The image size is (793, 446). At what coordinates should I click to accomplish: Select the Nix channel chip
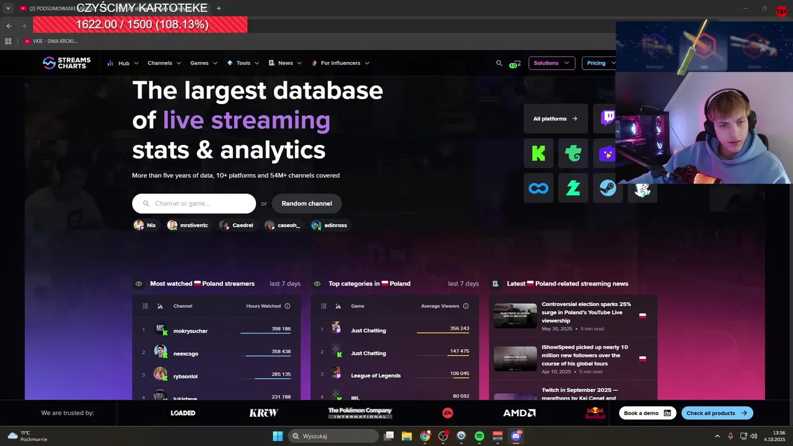pyautogui.click(x=145, y=225)
